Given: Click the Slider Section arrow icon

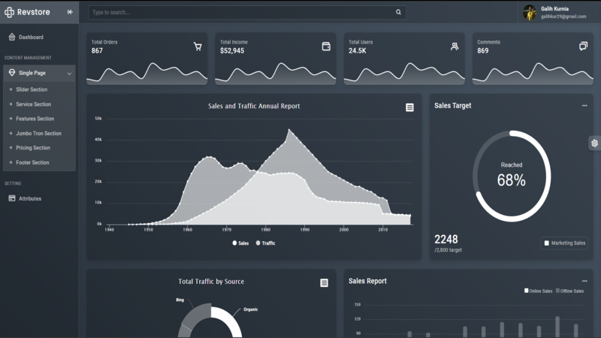Looking at the screenshot, I should pos(11,89).
